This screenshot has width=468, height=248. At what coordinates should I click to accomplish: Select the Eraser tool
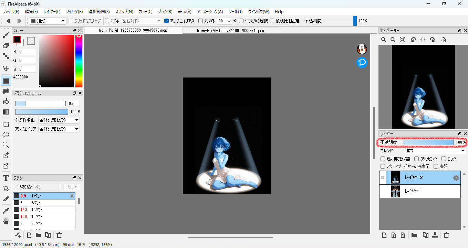(6, 46)
